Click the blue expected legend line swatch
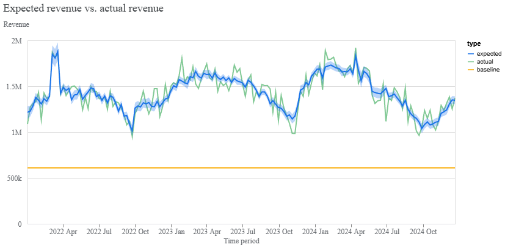 coord(470,54)
